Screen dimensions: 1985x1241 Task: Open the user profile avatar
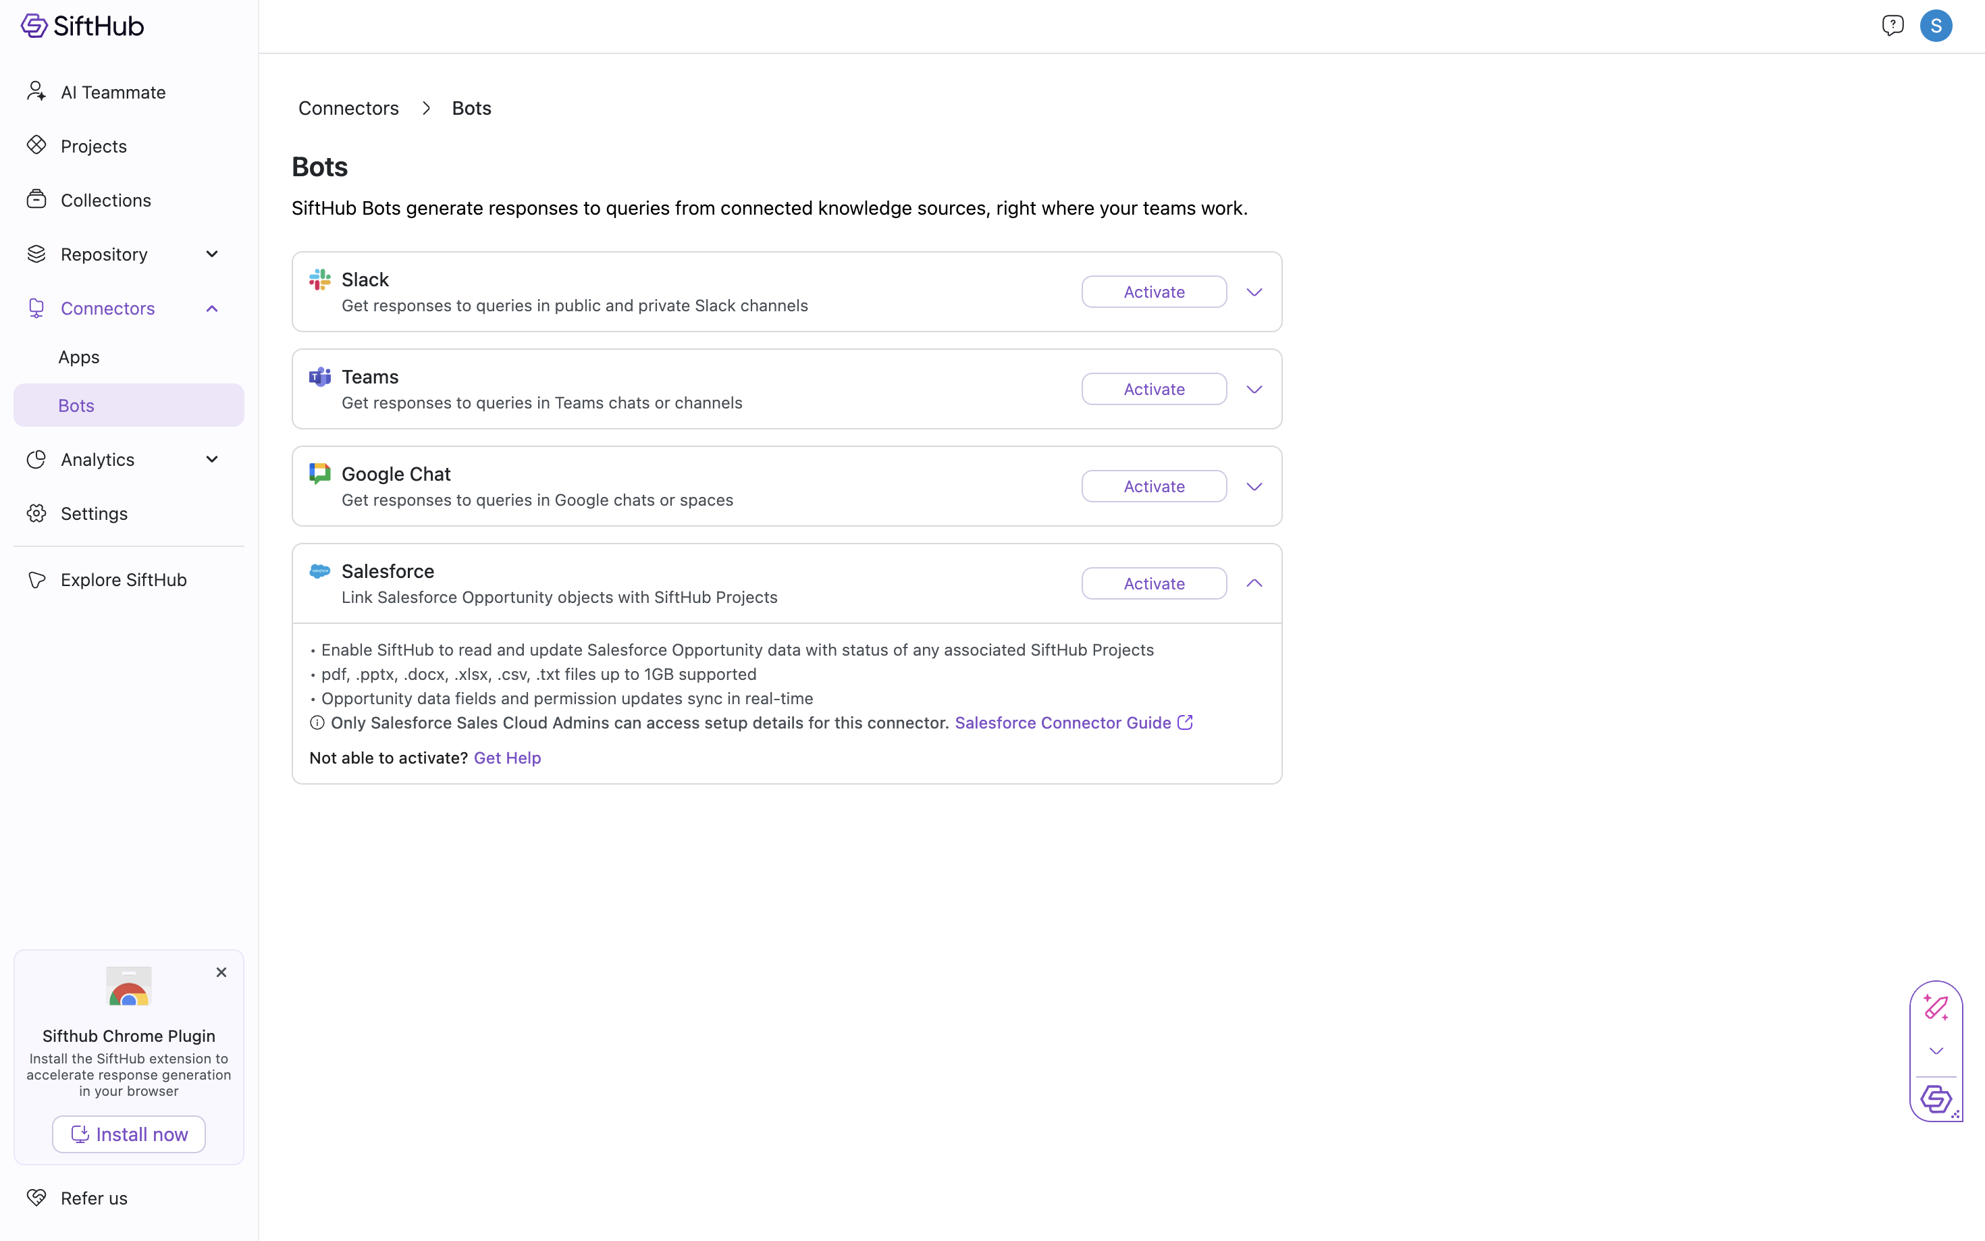point(1936,26)
